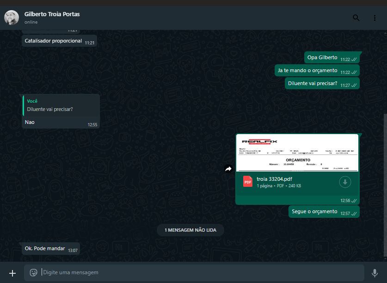Click the chat vertical scrollbar
The height and width of the screenshot is (283, 387).
coord(385,185)
